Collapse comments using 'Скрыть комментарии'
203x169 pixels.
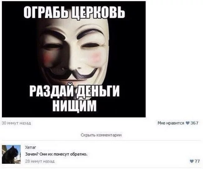tap(101, 135)
